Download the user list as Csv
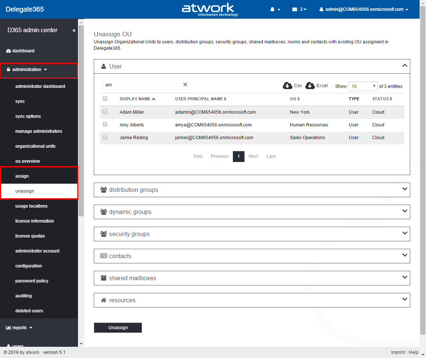This screenshot has width=426, height=358. point(292,86)
